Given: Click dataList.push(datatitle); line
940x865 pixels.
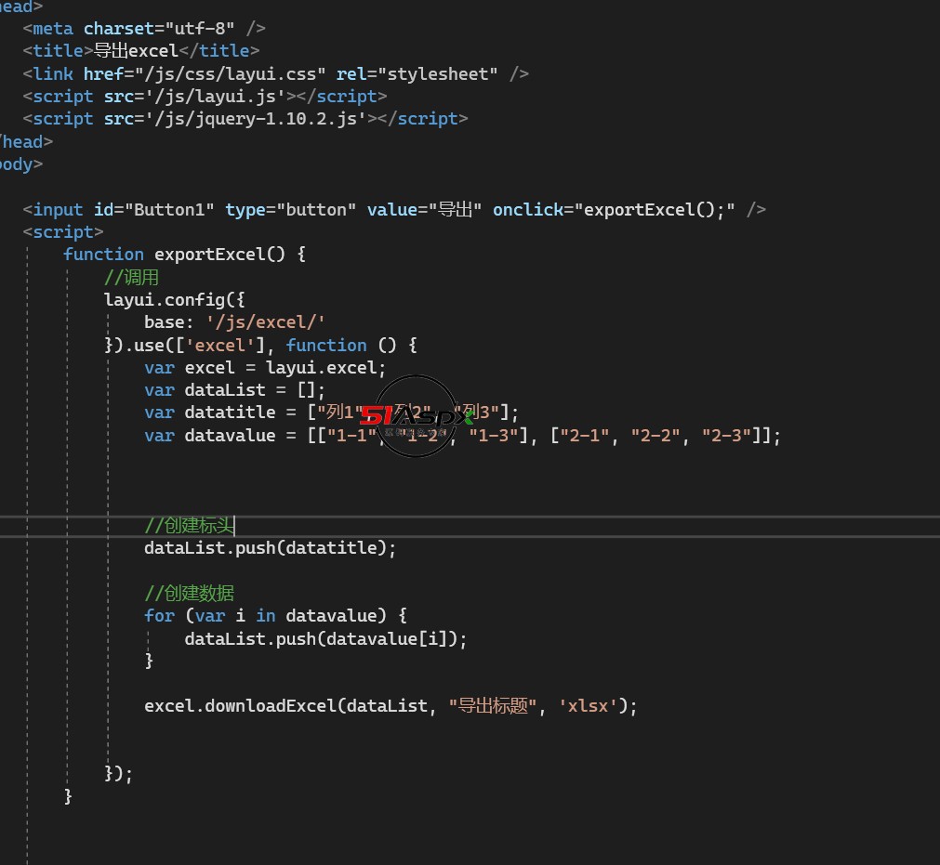Looking at the screenshot, I should [x=271, y=548].
